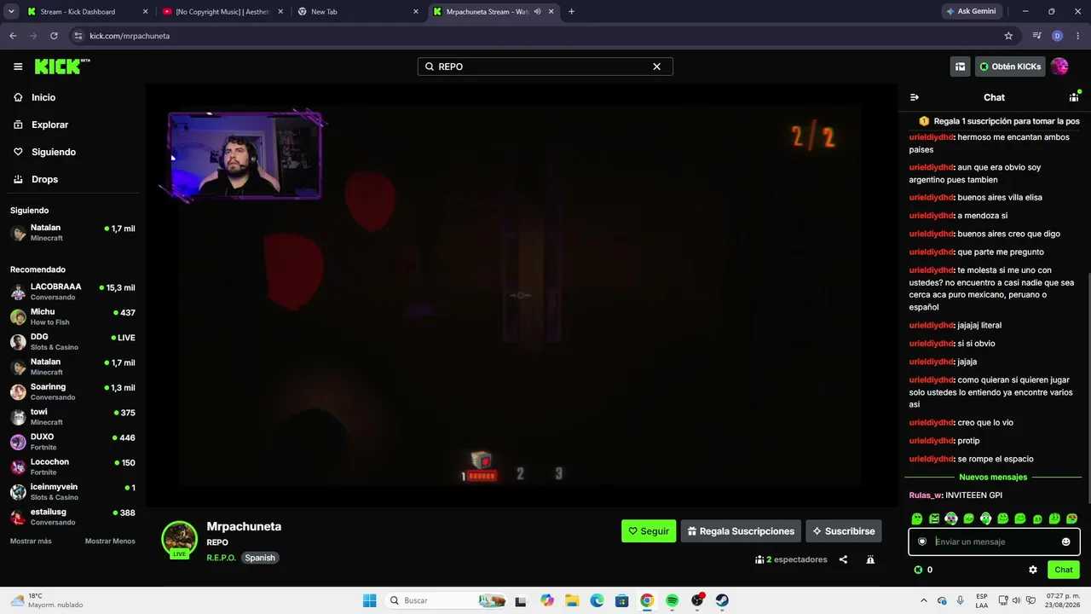
Task: Open Spotify from the taskbar
Action: (672, 600)
